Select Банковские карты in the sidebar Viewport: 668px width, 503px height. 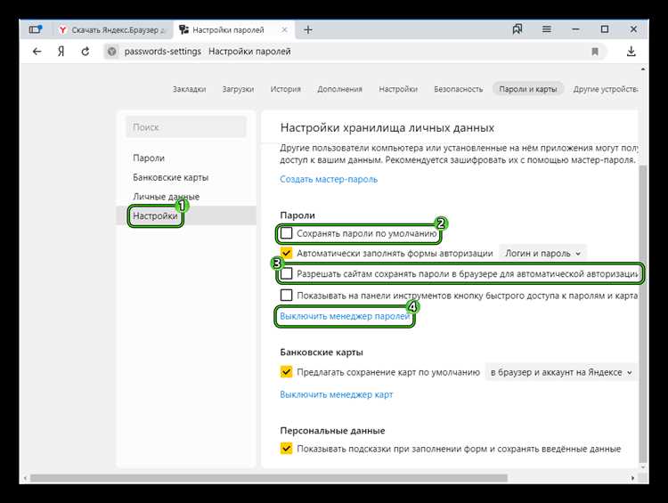[x=170, y=177]
